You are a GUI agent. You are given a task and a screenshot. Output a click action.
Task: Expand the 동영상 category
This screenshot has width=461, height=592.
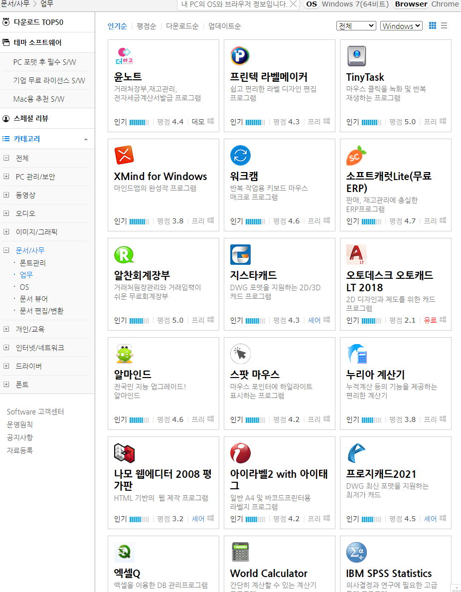pos(6,195)
